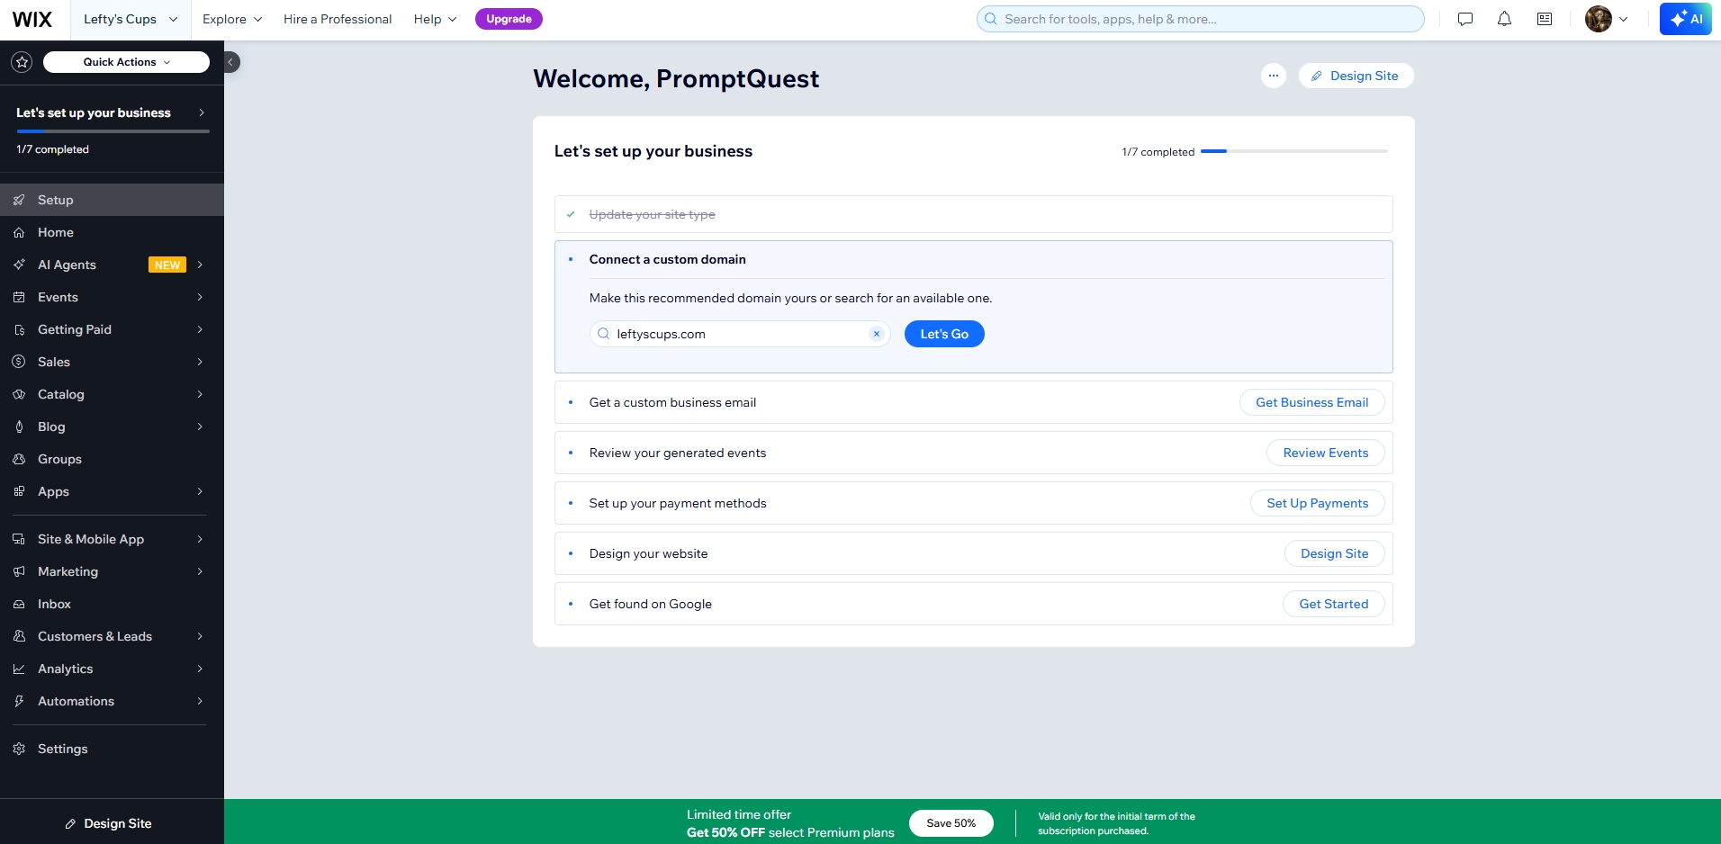Open the Explore menu
Image resolution: width=1721 pixels, height=844 pixels.
(231, 19)
